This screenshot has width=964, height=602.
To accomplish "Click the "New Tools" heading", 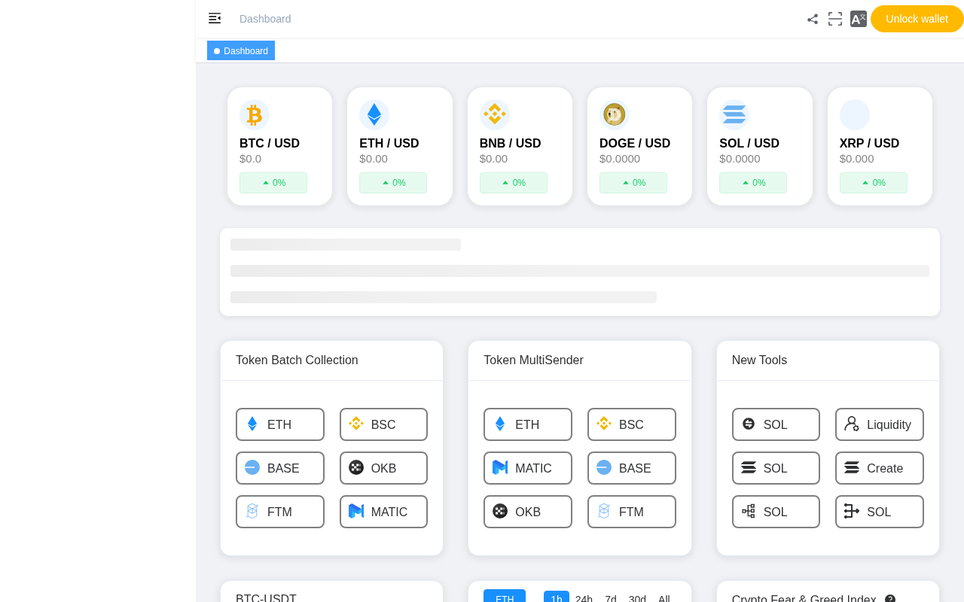I will [x=759, y=360].
